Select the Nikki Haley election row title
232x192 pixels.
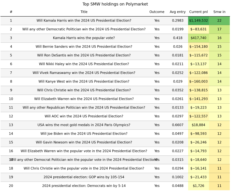84,64
